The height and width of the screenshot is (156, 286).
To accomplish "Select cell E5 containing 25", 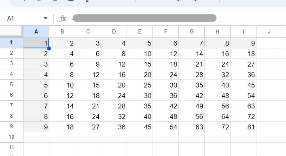I will click(x=140, y=85).
